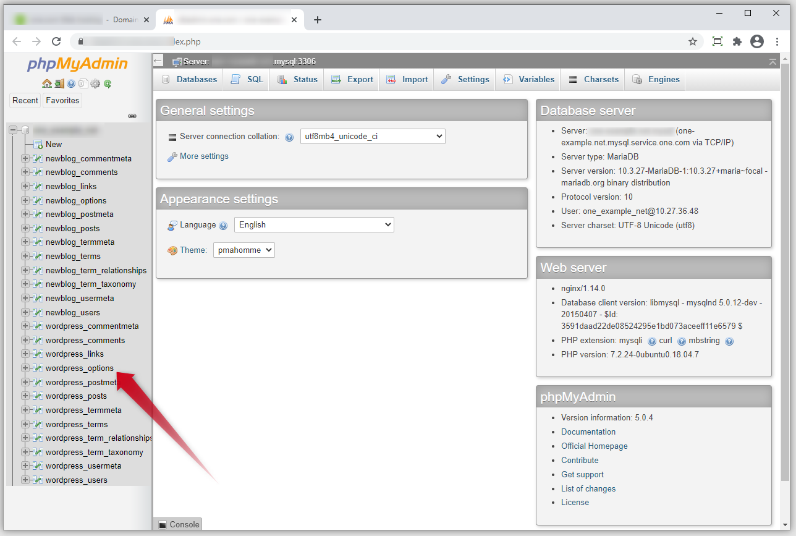Open navigation panel settings gear icon
This screenshot has width=796, height=536.
[95, 83]
